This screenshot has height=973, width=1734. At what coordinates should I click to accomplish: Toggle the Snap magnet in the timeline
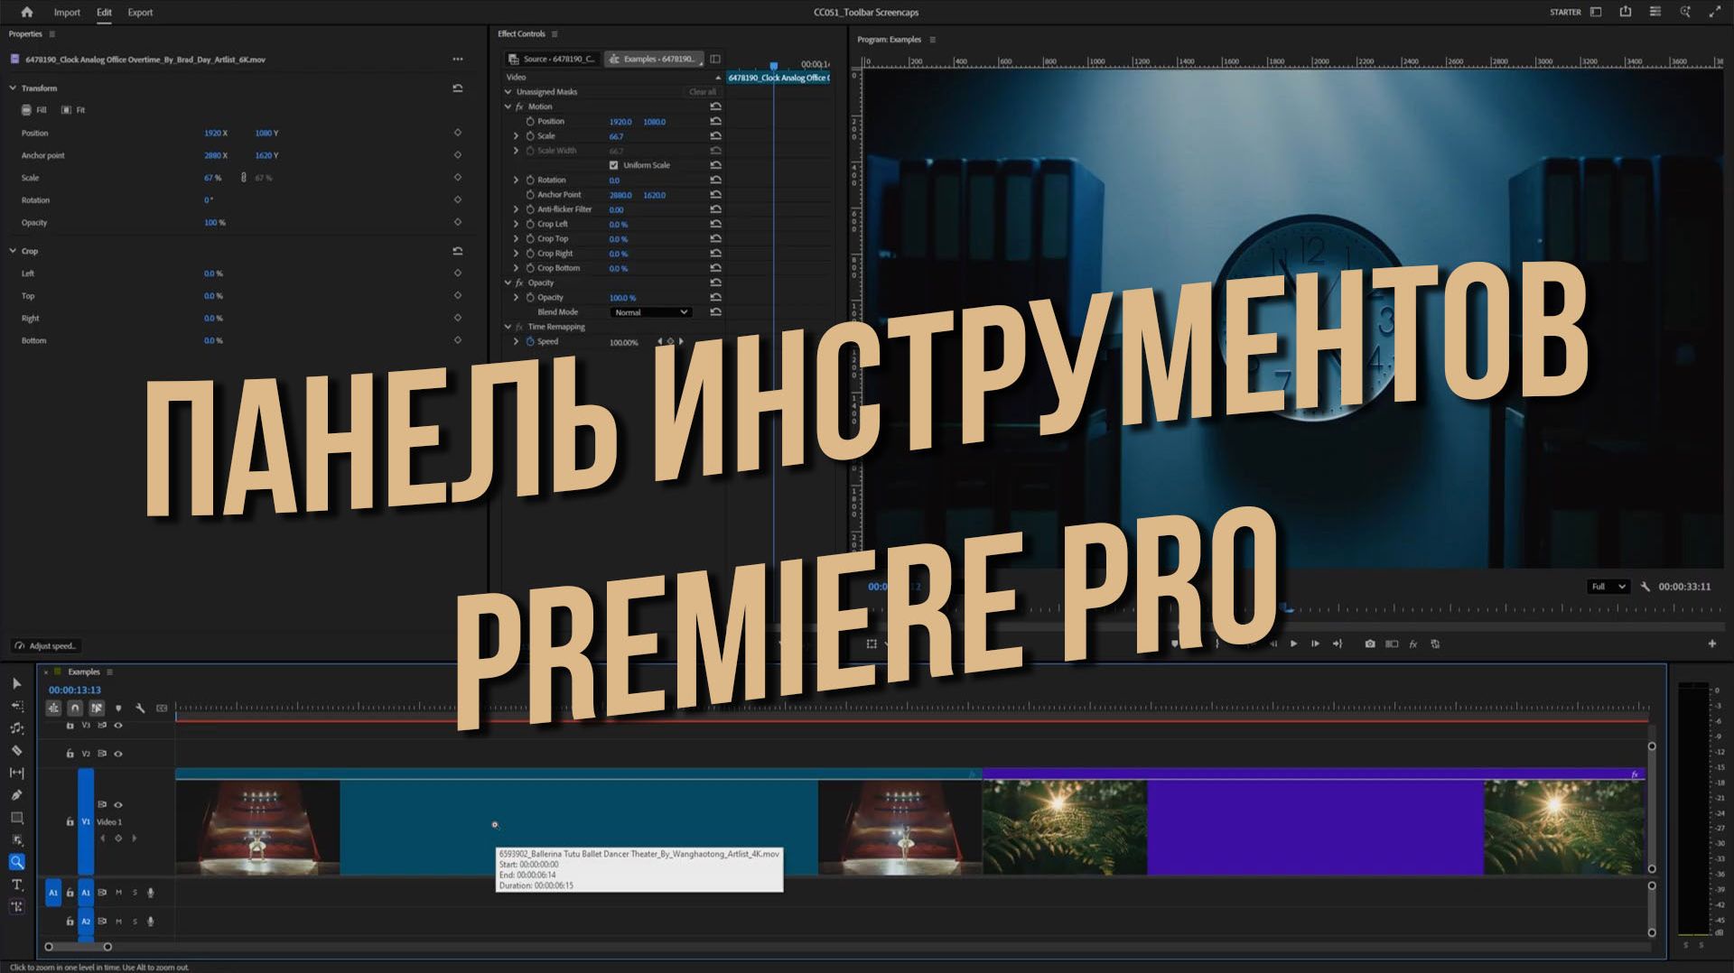point(76,709)
